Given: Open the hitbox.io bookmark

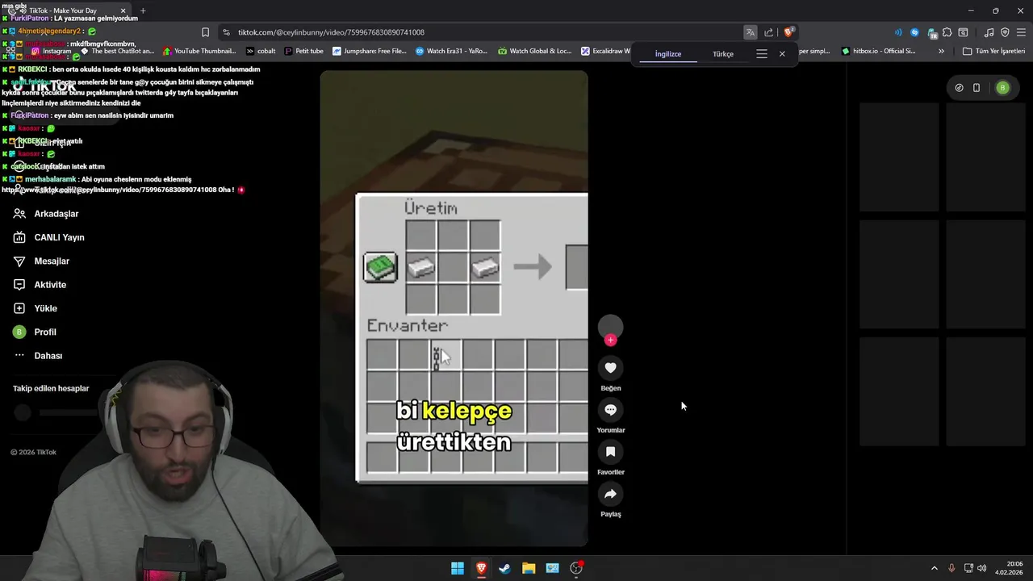Looking at the screenshot, I should tap(879, 51).
